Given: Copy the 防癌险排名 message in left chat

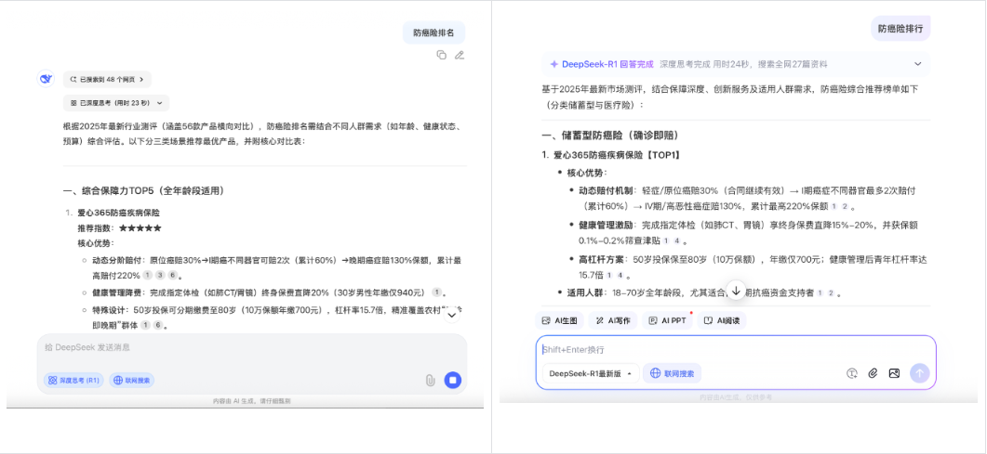Looking at the screenshot, I should click(x=442, y=55).
